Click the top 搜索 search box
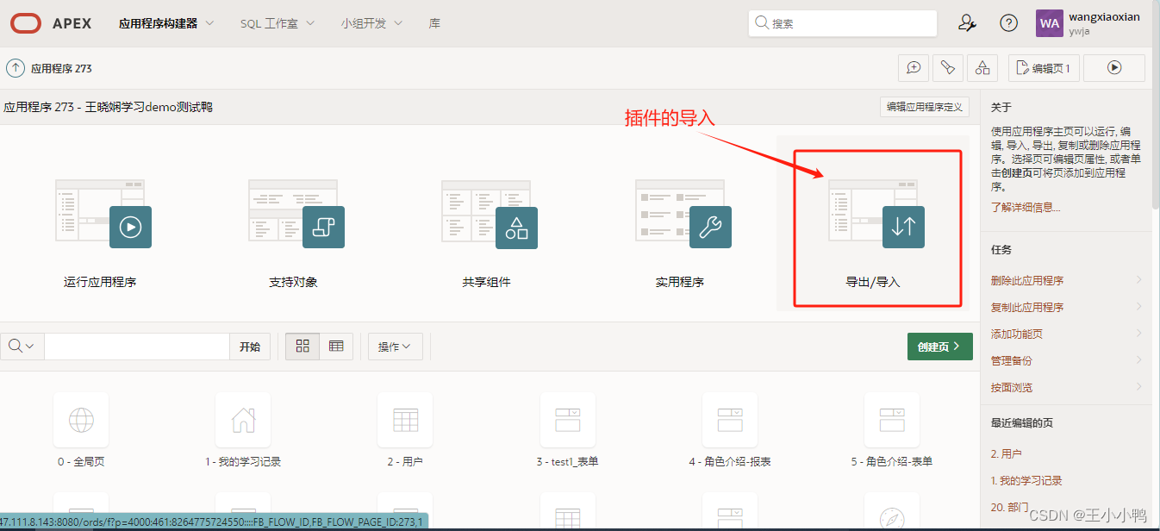 pos(843,23)
